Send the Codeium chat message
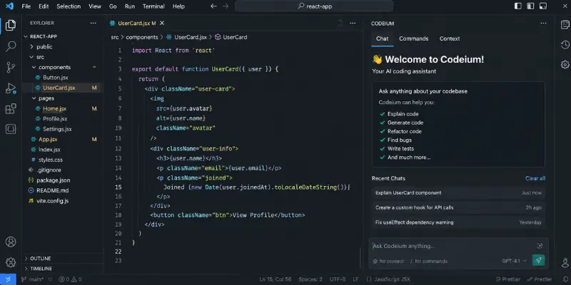Screen dimensions: 571x285 pyautogui.click(x=538, y=260)
